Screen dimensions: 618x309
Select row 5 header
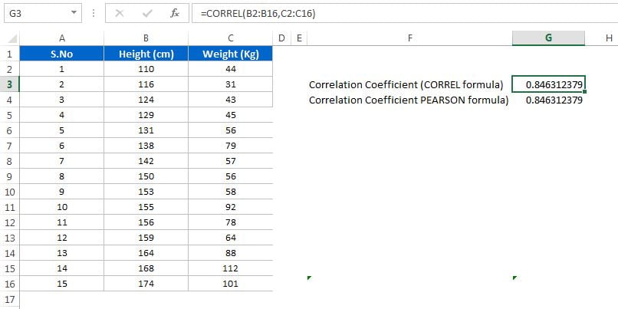10,115
